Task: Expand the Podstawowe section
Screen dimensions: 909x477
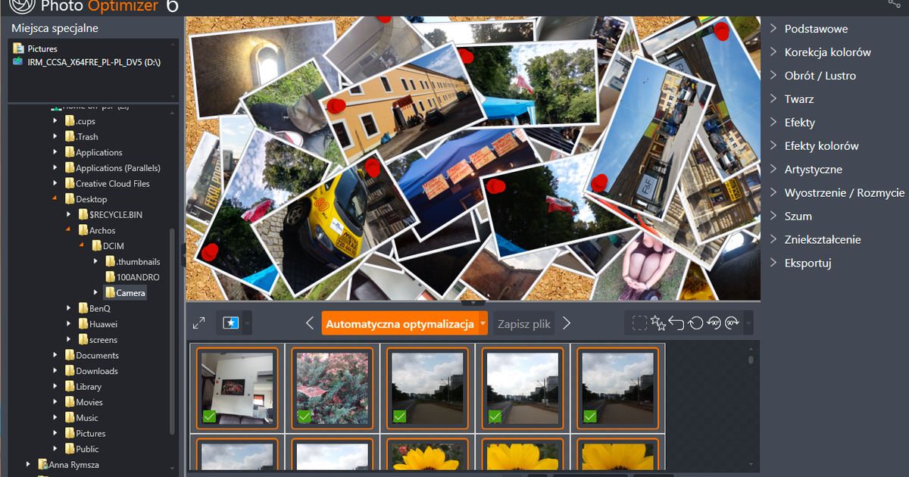Action: coord(817,28)
